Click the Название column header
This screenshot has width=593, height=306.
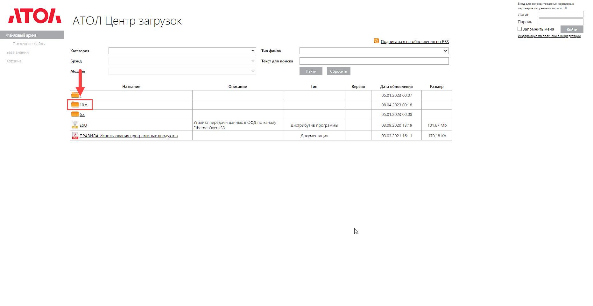(x=131, y=87)
